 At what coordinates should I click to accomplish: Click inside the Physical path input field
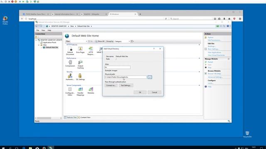pyautogui.click(x=126, y=77)
